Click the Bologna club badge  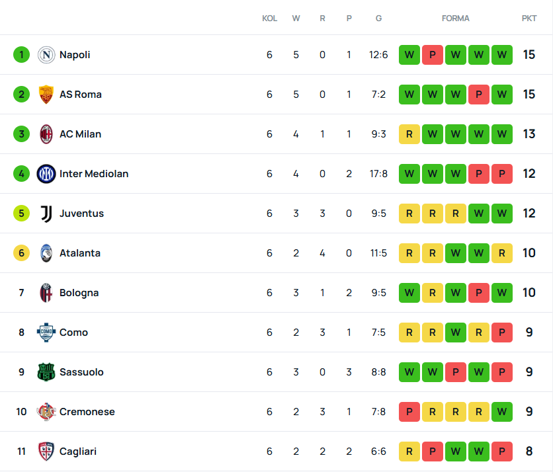pyautogui.click(x=46, y=293)
